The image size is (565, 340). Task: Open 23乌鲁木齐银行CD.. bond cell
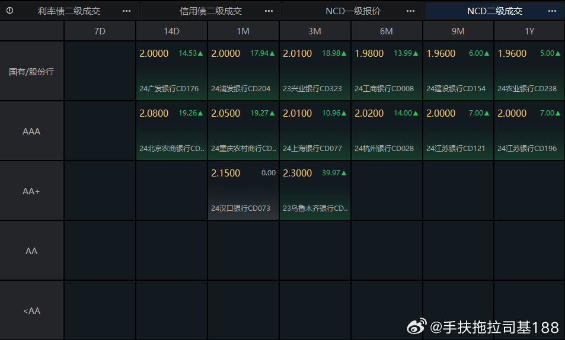(315, 190)
